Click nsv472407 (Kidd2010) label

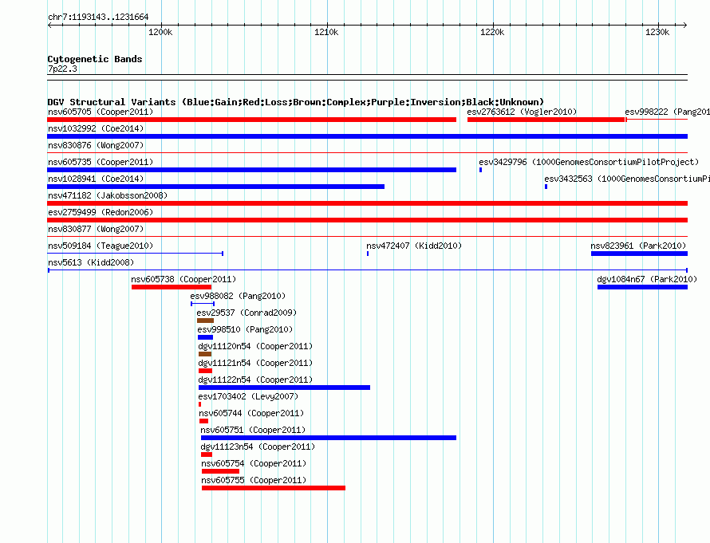pos(414,246)
